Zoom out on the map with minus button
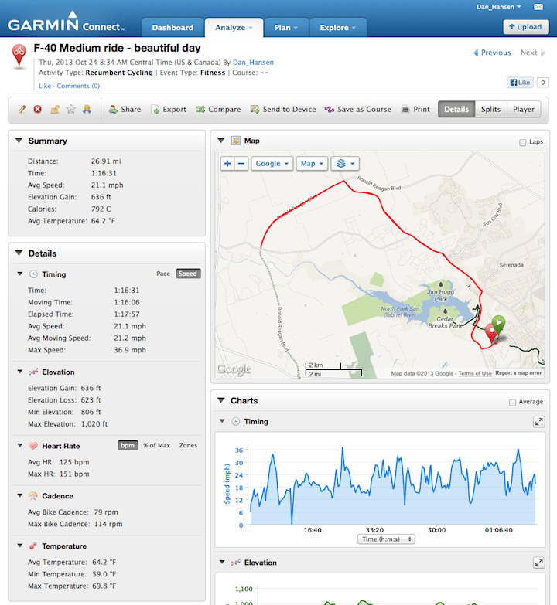 click(x=241, y=164)
